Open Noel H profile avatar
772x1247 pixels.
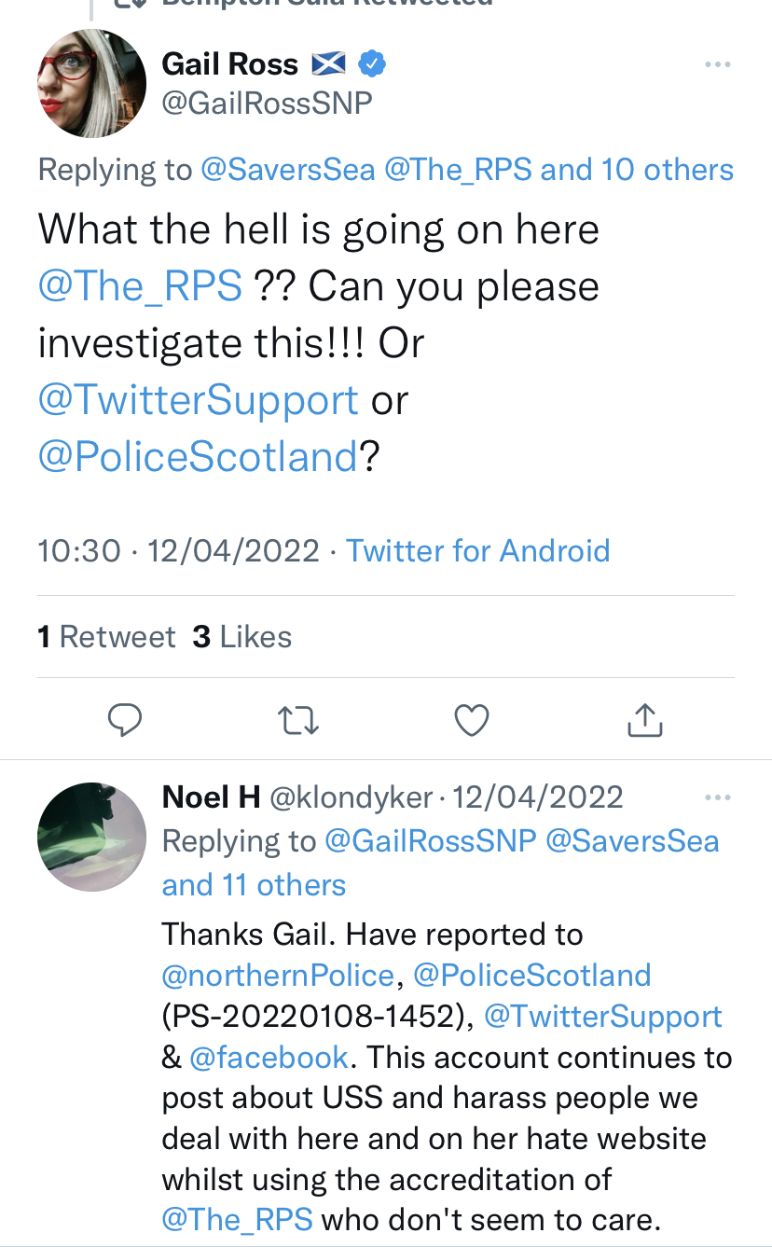point(91,837)
